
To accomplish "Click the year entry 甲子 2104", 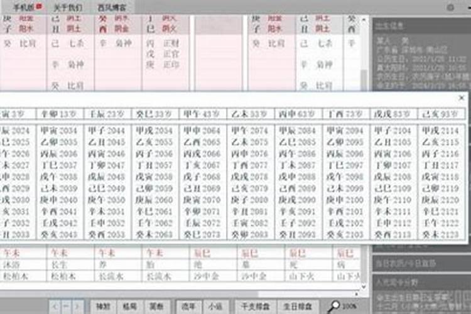I will [393, 131].
